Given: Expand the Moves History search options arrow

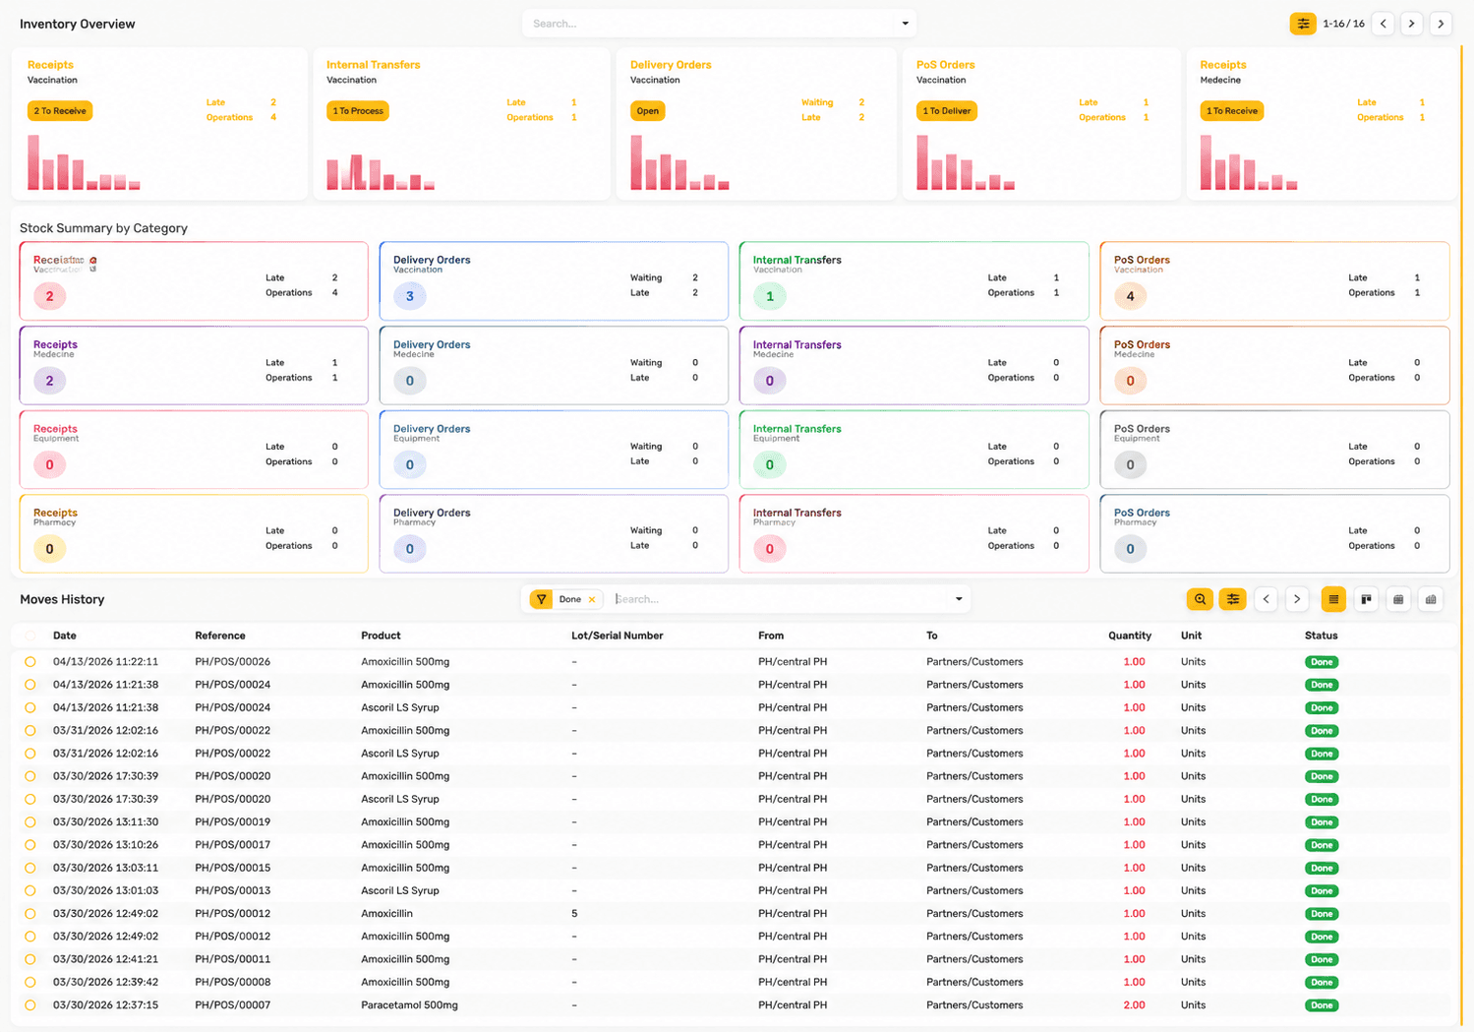Looking at the screenshot, I should click(x=959, y=599).
